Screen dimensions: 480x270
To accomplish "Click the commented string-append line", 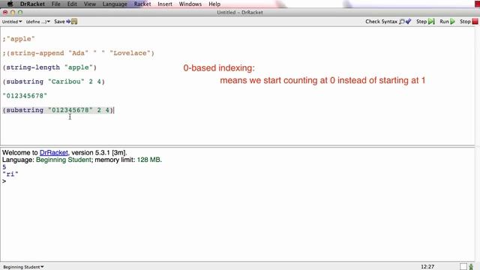I will pos(78,53).
